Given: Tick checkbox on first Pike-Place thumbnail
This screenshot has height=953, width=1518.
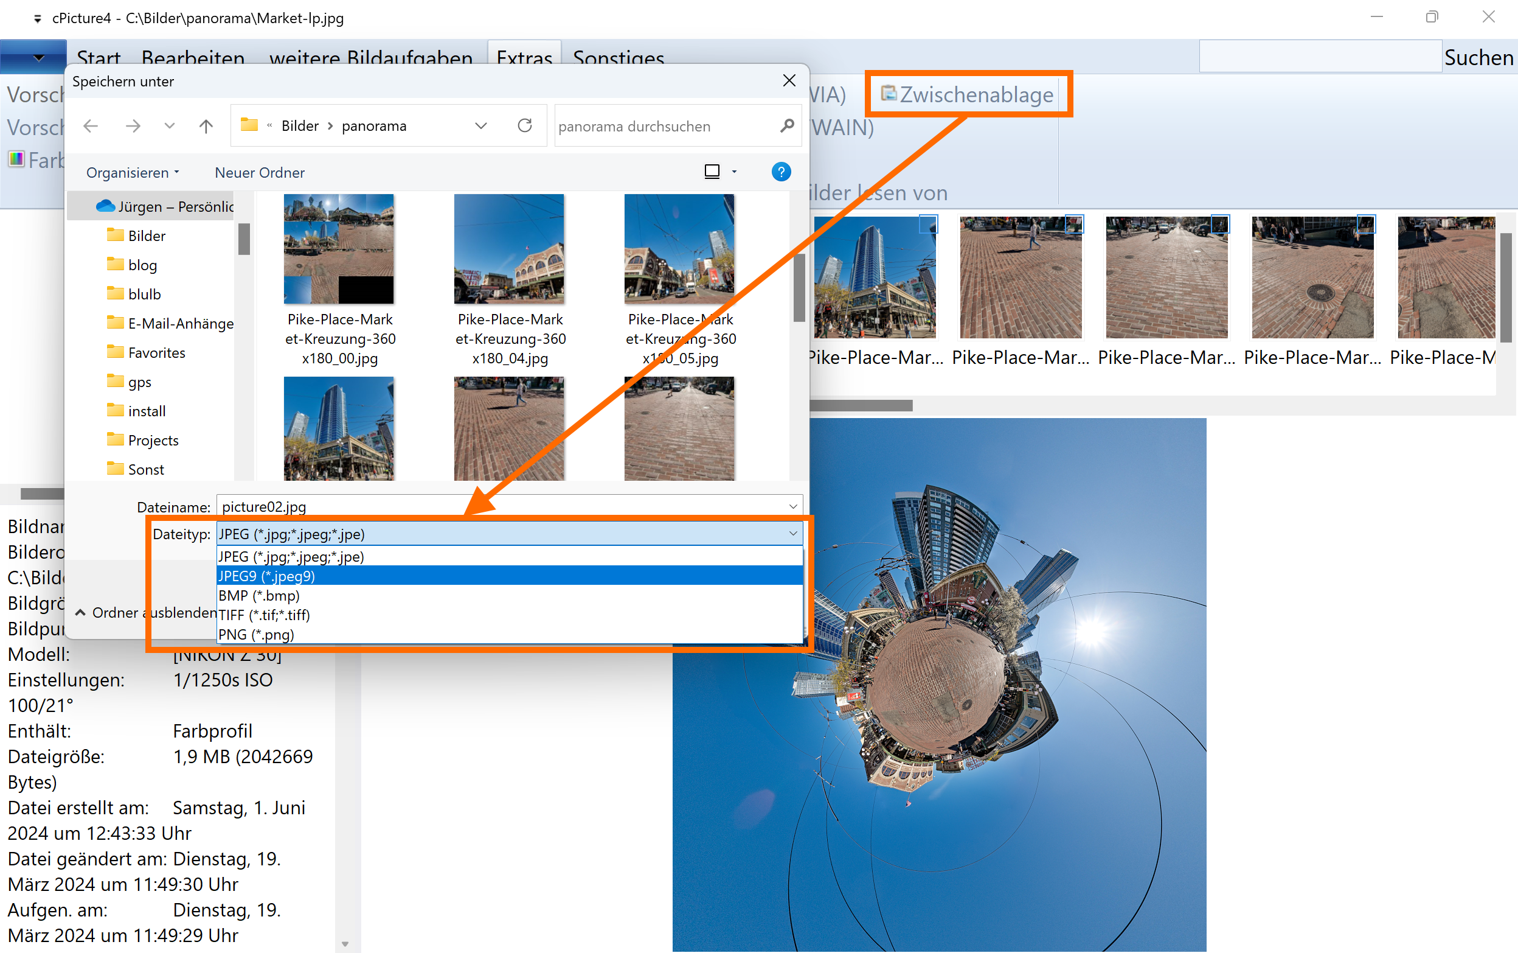Looking at the screenshot, I should point(929,224).
